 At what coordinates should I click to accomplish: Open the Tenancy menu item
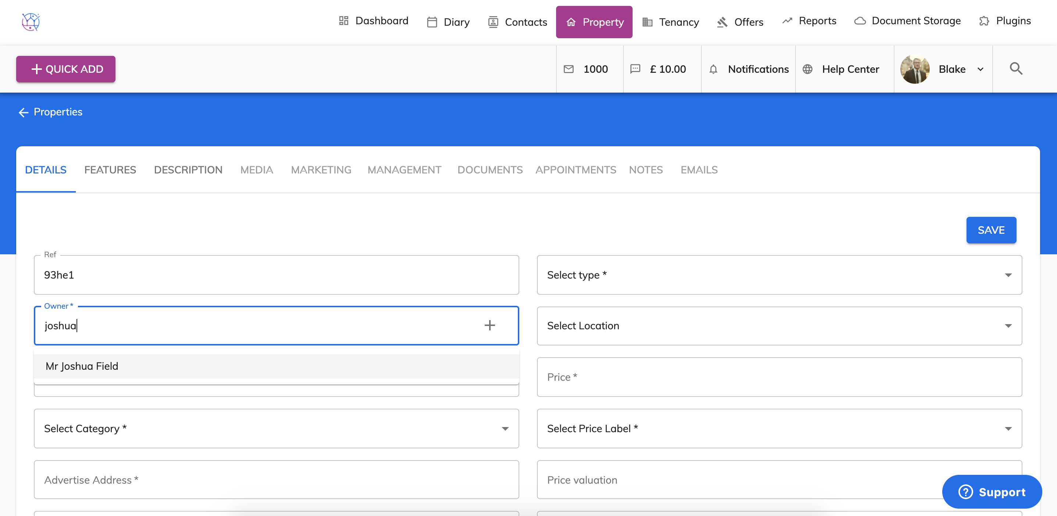(x=670, y=22)
